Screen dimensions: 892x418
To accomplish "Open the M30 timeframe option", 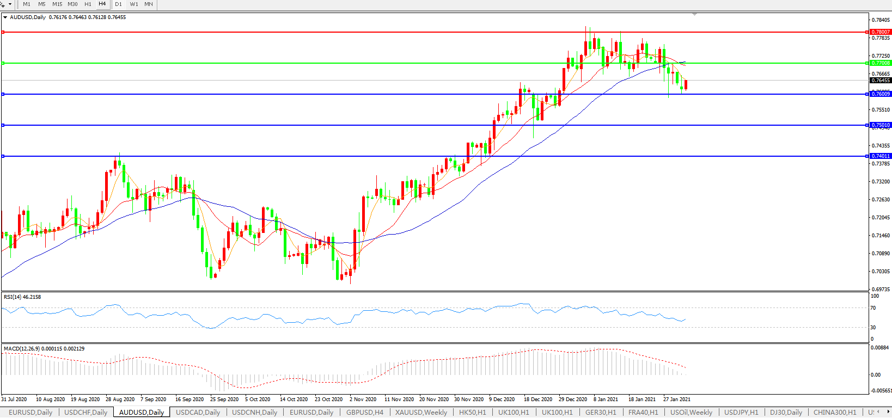I will pos(72,4).
